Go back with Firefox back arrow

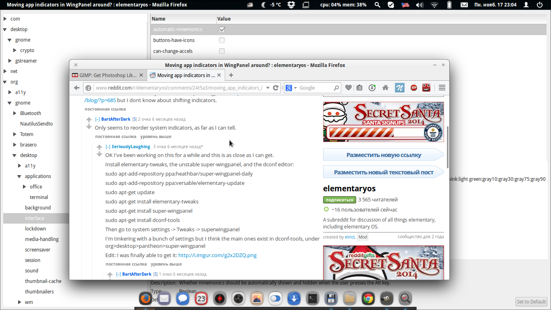coord(77,88)
